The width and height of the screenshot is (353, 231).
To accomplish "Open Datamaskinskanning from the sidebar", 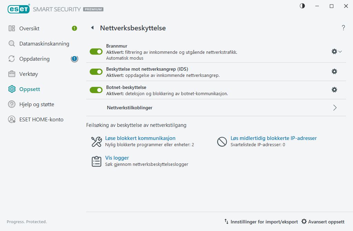I will (12, 44).
